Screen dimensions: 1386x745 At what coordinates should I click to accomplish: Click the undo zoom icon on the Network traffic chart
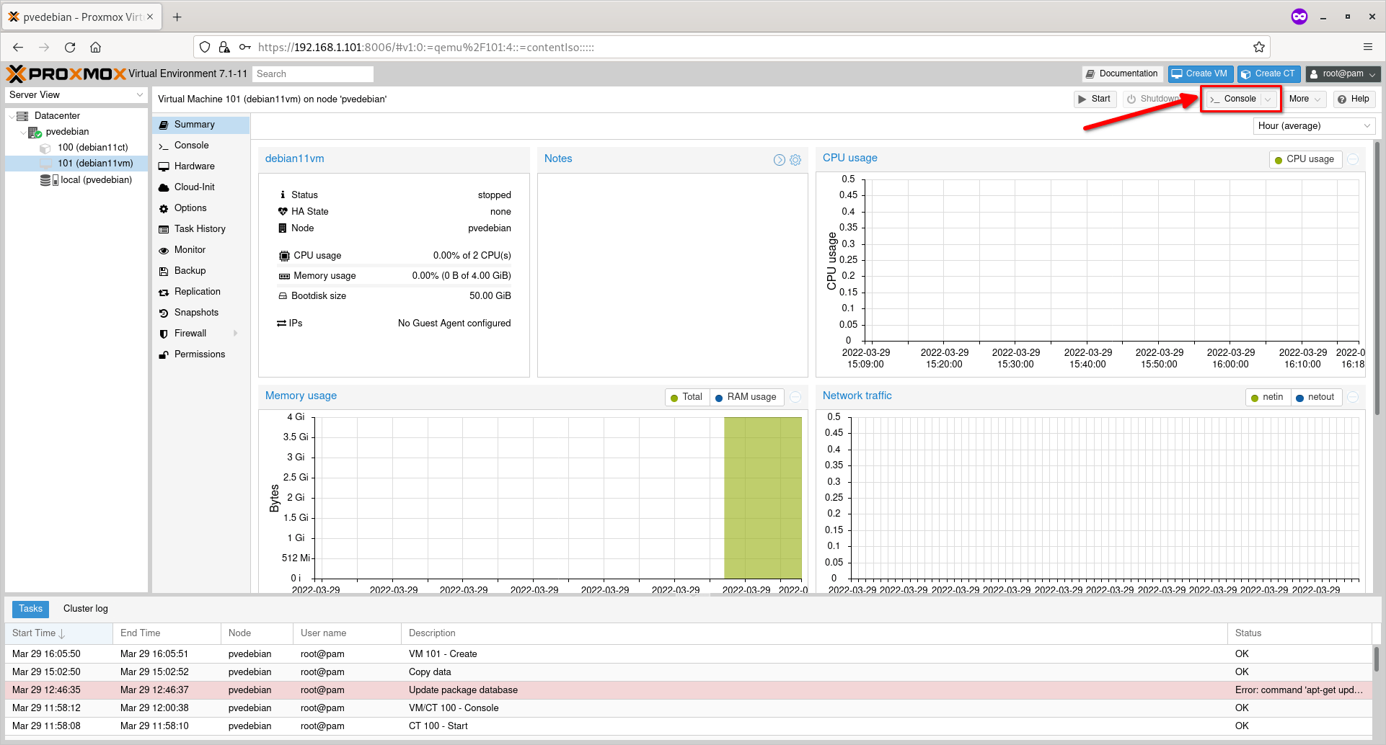click(x=1354, y=397)
